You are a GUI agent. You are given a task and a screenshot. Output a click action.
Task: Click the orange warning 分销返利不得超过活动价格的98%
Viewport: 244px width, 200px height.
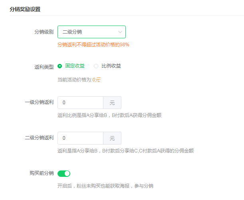coord(93,45)
